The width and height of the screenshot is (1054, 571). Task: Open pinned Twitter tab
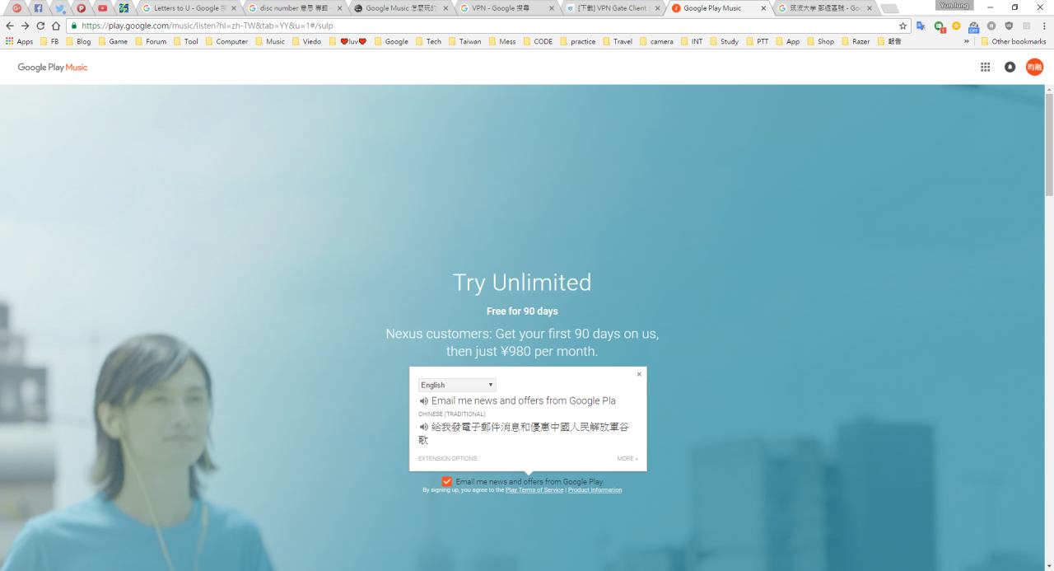[x=60, y=8]
